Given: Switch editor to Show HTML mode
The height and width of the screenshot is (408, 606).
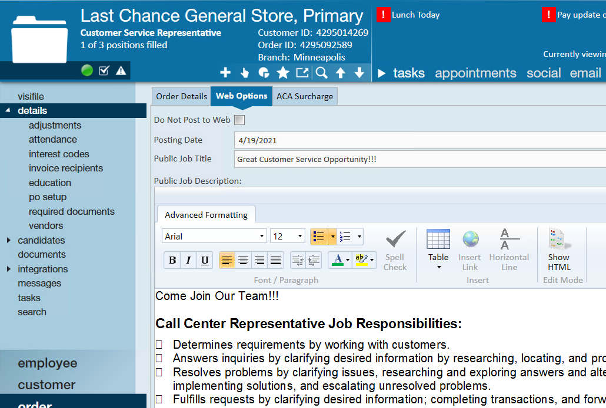Looking at the screenshot, I should coord(559,251).
